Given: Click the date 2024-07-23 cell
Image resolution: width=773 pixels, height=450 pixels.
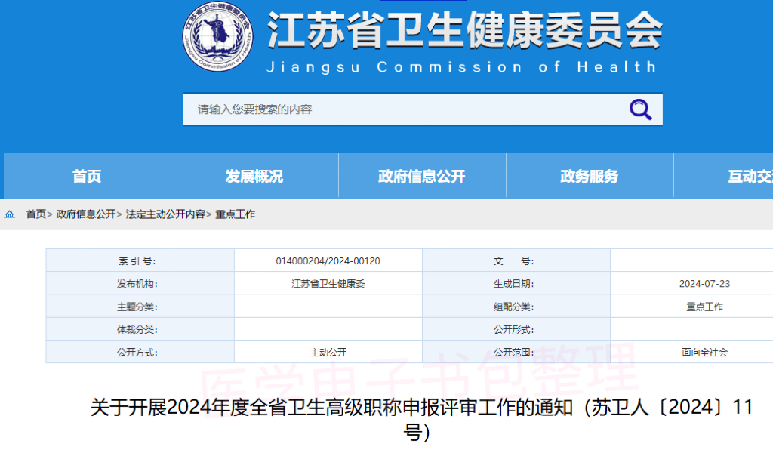Looking at the screenshot, I should click(691, 283).
